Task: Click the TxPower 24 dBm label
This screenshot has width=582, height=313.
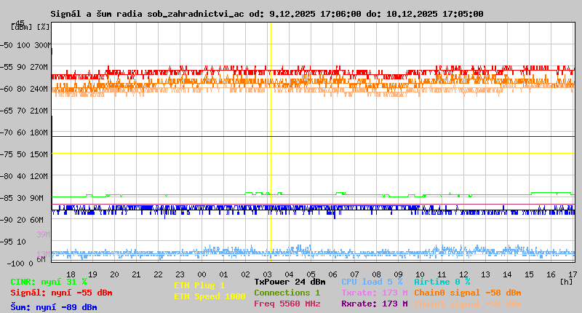Action: (x=290, y=282)
